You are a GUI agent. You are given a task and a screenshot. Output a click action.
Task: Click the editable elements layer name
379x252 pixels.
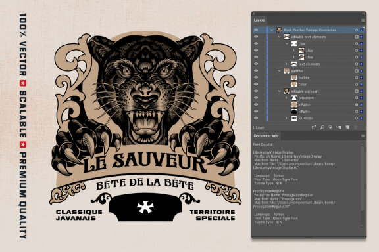click(305, 91)
